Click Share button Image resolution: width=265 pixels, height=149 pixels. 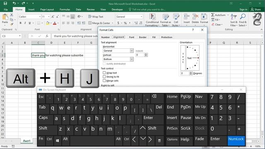(256, 10)
